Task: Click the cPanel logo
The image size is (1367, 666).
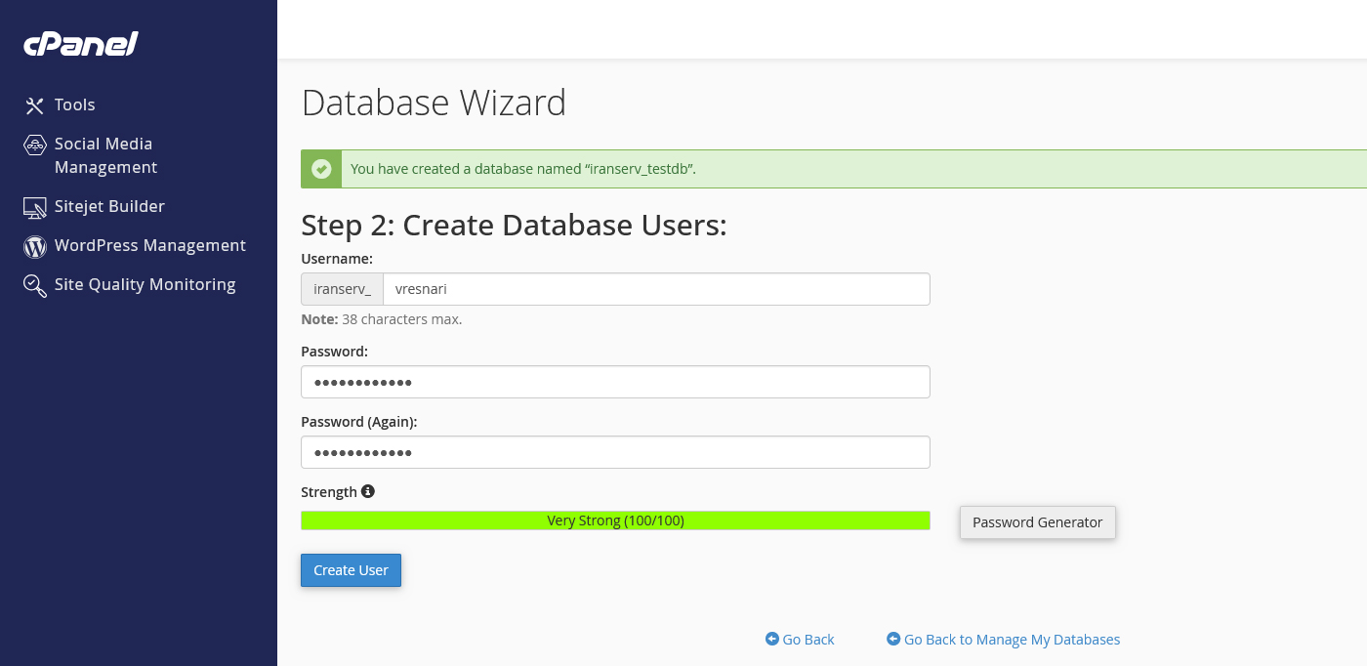Action: pyautogui.click(x=81, y=44)
